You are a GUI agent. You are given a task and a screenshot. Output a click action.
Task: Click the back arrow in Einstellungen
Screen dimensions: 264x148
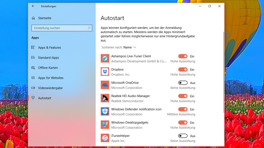click(x=33, y=6)
